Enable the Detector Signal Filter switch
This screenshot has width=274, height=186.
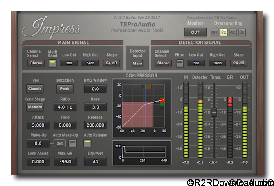click(x=180, y=63)
